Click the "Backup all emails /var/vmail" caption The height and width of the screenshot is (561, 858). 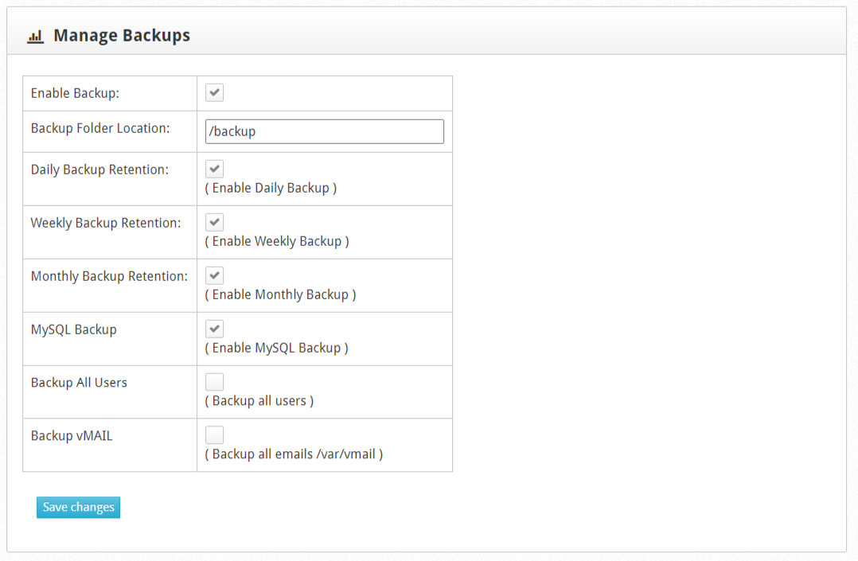click(x=294, y=454)
